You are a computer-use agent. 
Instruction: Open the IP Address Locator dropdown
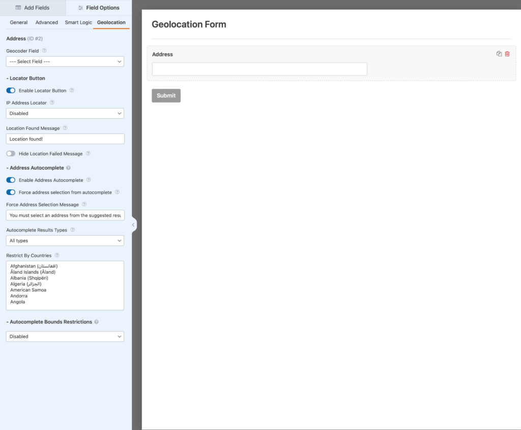click(65, 113)
